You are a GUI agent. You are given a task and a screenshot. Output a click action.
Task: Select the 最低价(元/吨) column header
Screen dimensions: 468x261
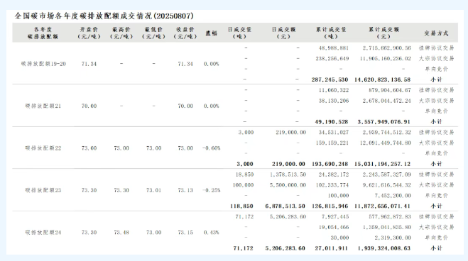click(153, 33)
